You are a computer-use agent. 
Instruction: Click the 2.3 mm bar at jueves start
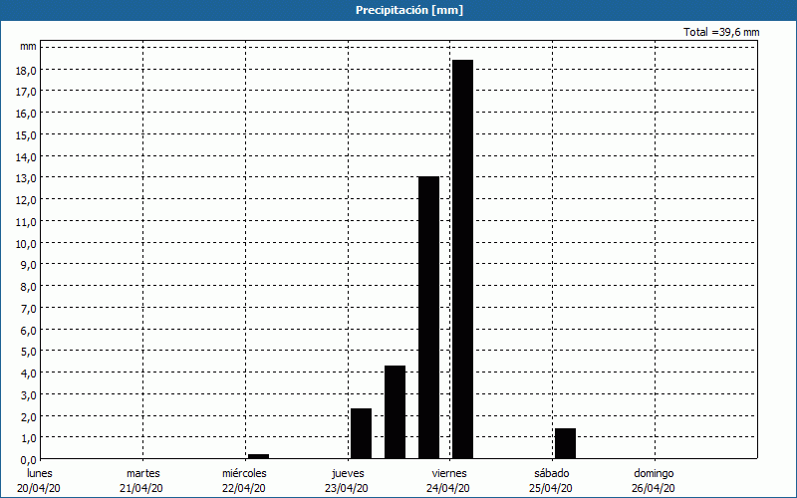click(361, 433)
